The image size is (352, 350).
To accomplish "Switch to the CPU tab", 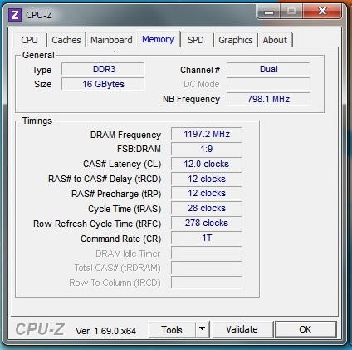I will (29, 40).
